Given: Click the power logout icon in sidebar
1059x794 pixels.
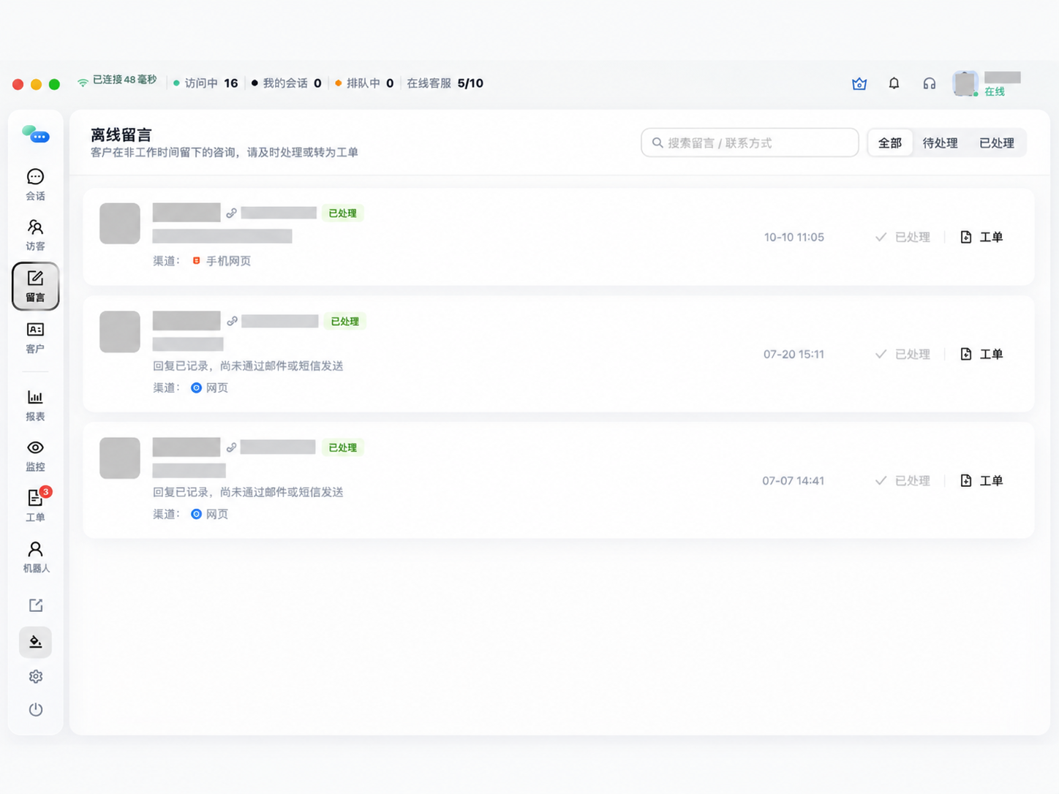Looking at the screenshot, I should [36, 709].
